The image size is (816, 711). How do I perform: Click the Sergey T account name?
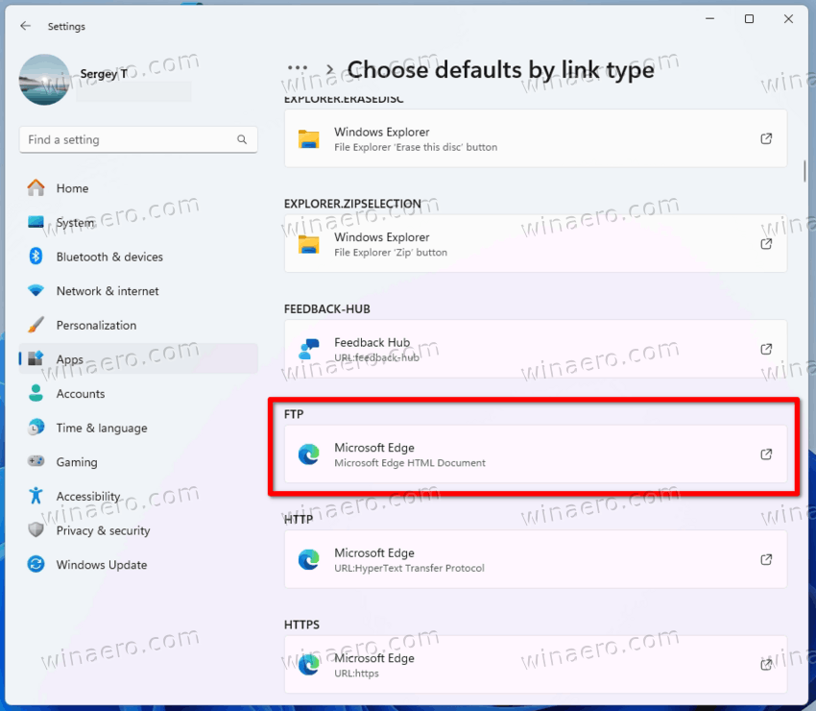[104, 74]
